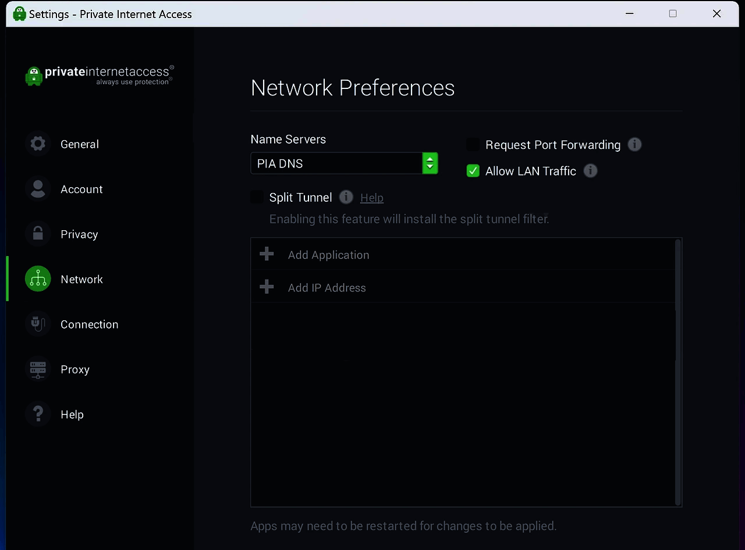Open the Split Tunnel Help link
Image resolution: width=745 pixels, height=550 pixels.
tap(371, 198)
